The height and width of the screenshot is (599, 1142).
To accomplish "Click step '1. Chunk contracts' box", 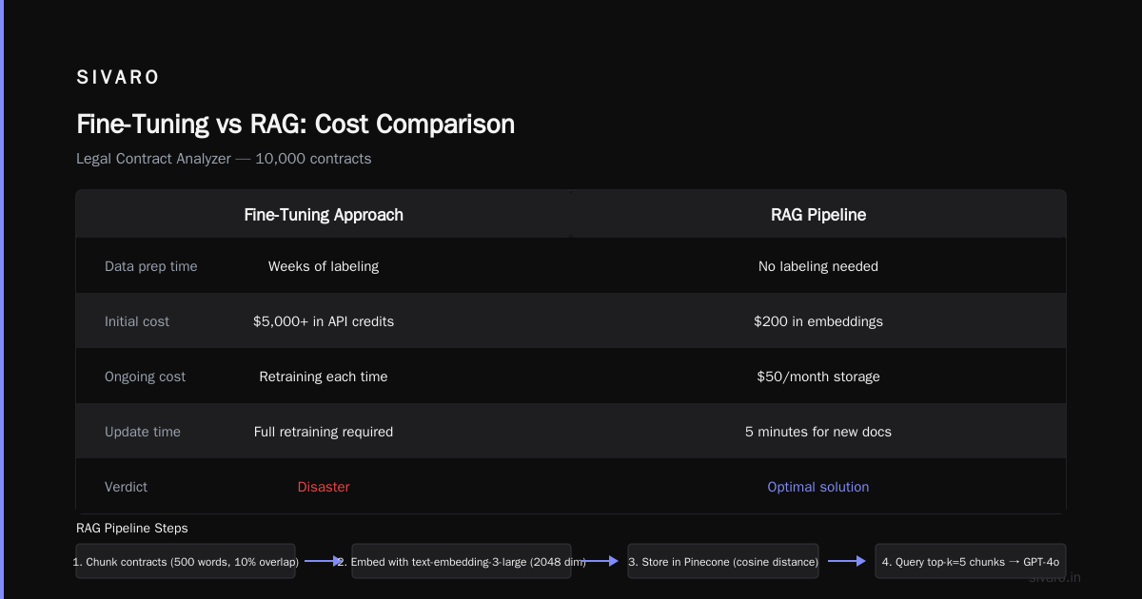I will (186, 561).
